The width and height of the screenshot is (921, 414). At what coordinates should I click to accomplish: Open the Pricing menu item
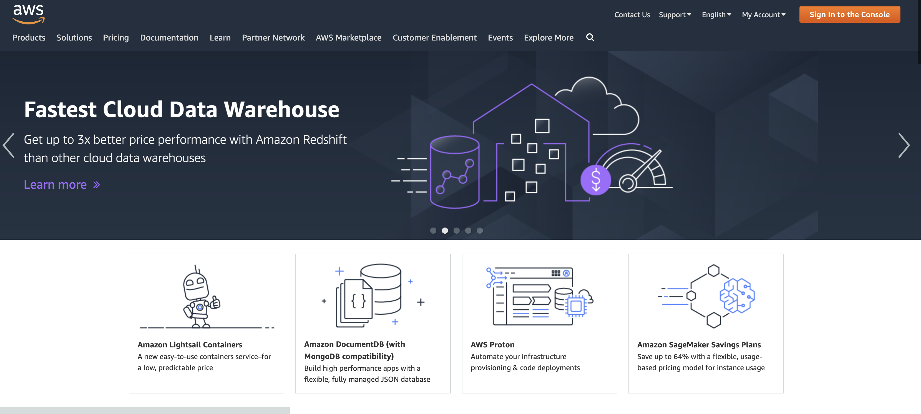[x=115, y=37]
